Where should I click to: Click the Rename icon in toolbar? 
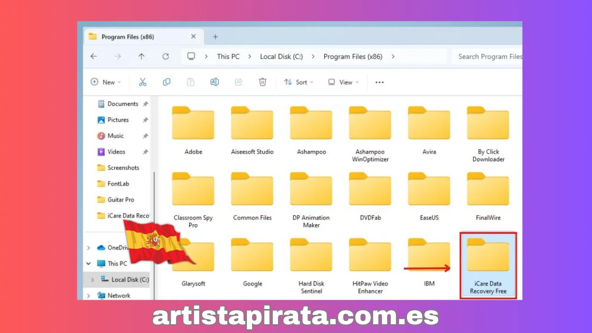(x=215, y=82)
